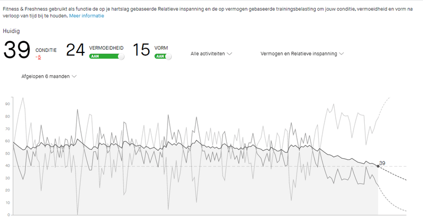423x218 pixels.
Task: Click the red -5 condition change value
Action: [x=38, y=56]
